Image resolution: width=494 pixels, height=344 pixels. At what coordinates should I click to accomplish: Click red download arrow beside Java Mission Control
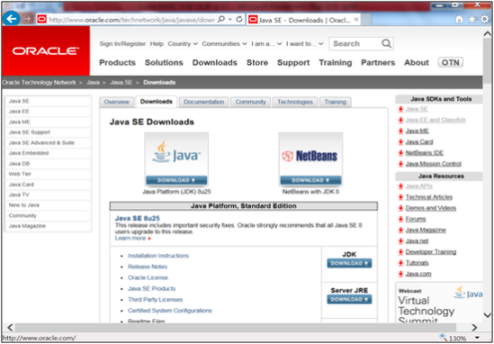(400, 164)
